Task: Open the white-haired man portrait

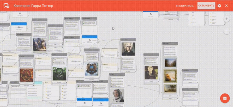Action: click(x=128, y=49)
